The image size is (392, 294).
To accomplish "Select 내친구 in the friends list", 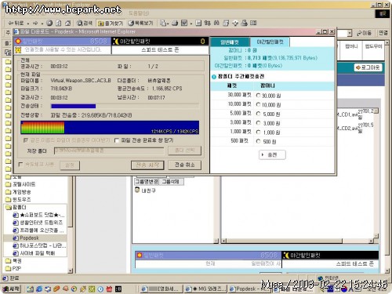I will tap(148, 191).
